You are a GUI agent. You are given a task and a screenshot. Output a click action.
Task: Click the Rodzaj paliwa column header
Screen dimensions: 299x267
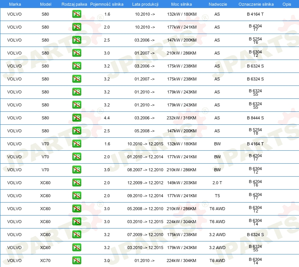pyautogui.click(x=74, y=4)
